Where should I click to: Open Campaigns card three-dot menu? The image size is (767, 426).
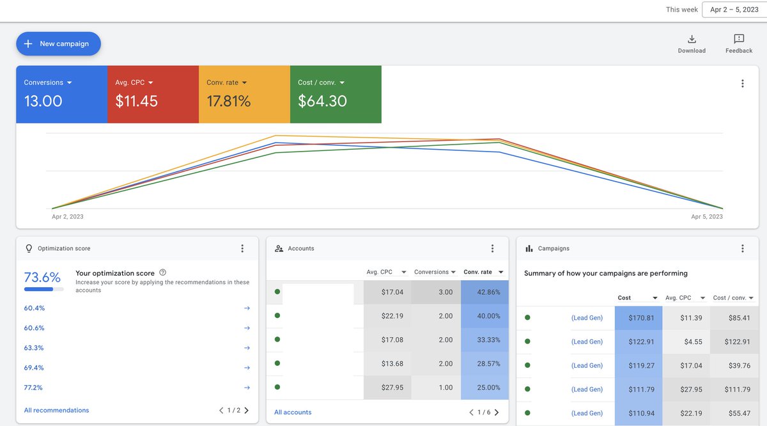point(742,248)
